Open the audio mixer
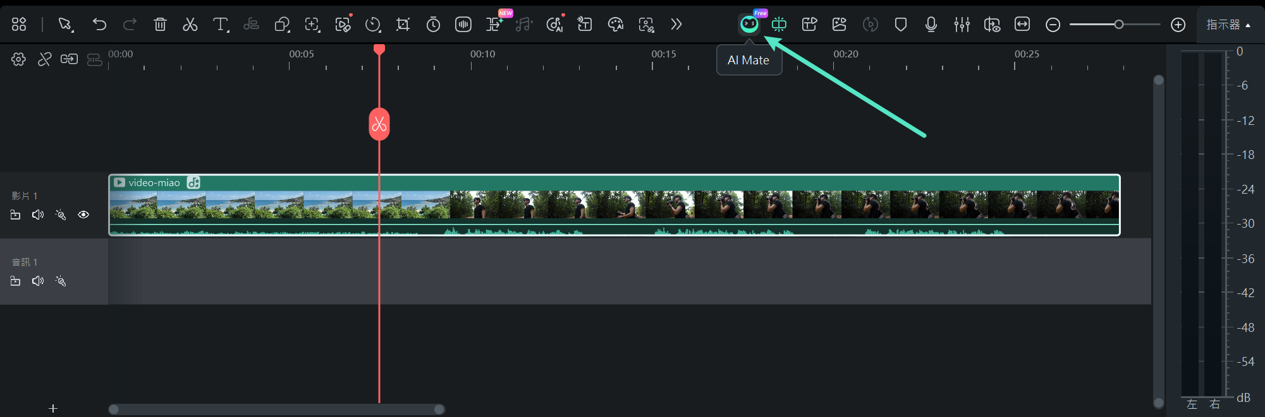Screen dimensions: 1265x417 [x=962, y=25]
